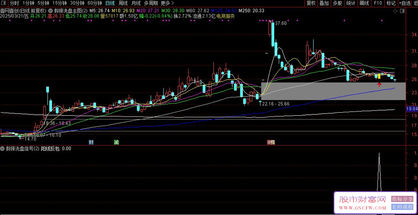Expand the 假摔洗盘主图 indicator dropdown arrow

50,11
